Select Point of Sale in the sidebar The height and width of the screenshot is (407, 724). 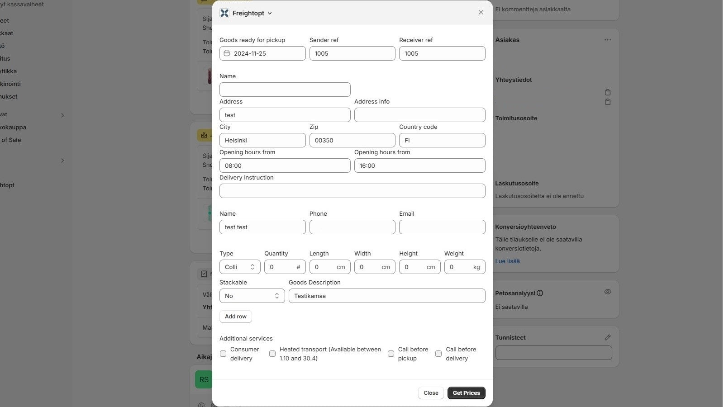click(x=11, y=140)
